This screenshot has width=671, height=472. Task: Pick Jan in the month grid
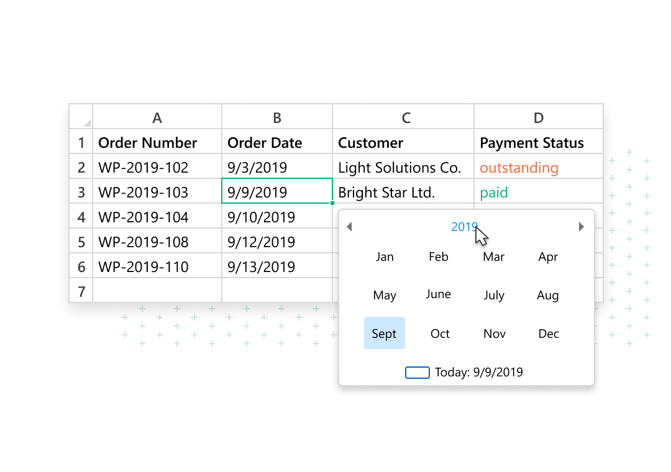(x=385, y=257)
